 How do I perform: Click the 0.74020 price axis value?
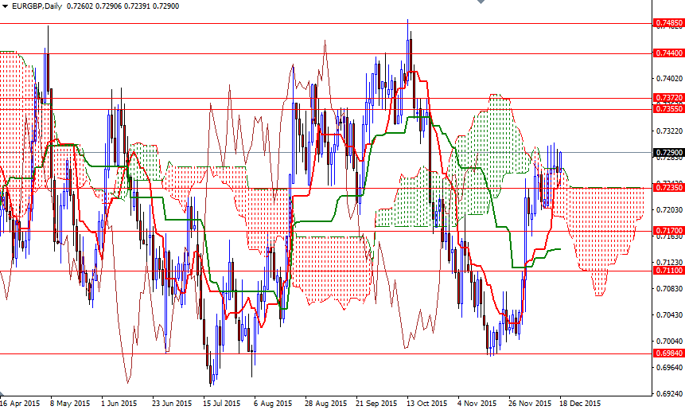[x=669, y=79]
